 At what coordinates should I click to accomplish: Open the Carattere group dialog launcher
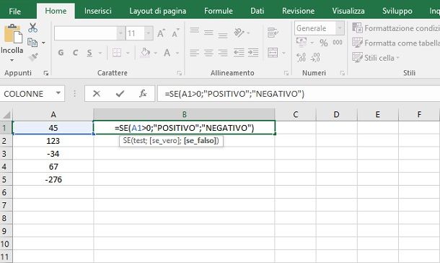pyautogui.click(x=179, y=74)
